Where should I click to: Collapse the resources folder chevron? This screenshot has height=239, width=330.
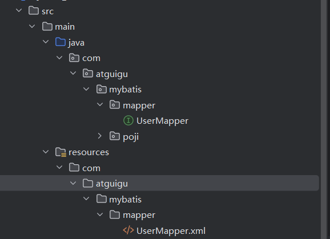(46, 152)
